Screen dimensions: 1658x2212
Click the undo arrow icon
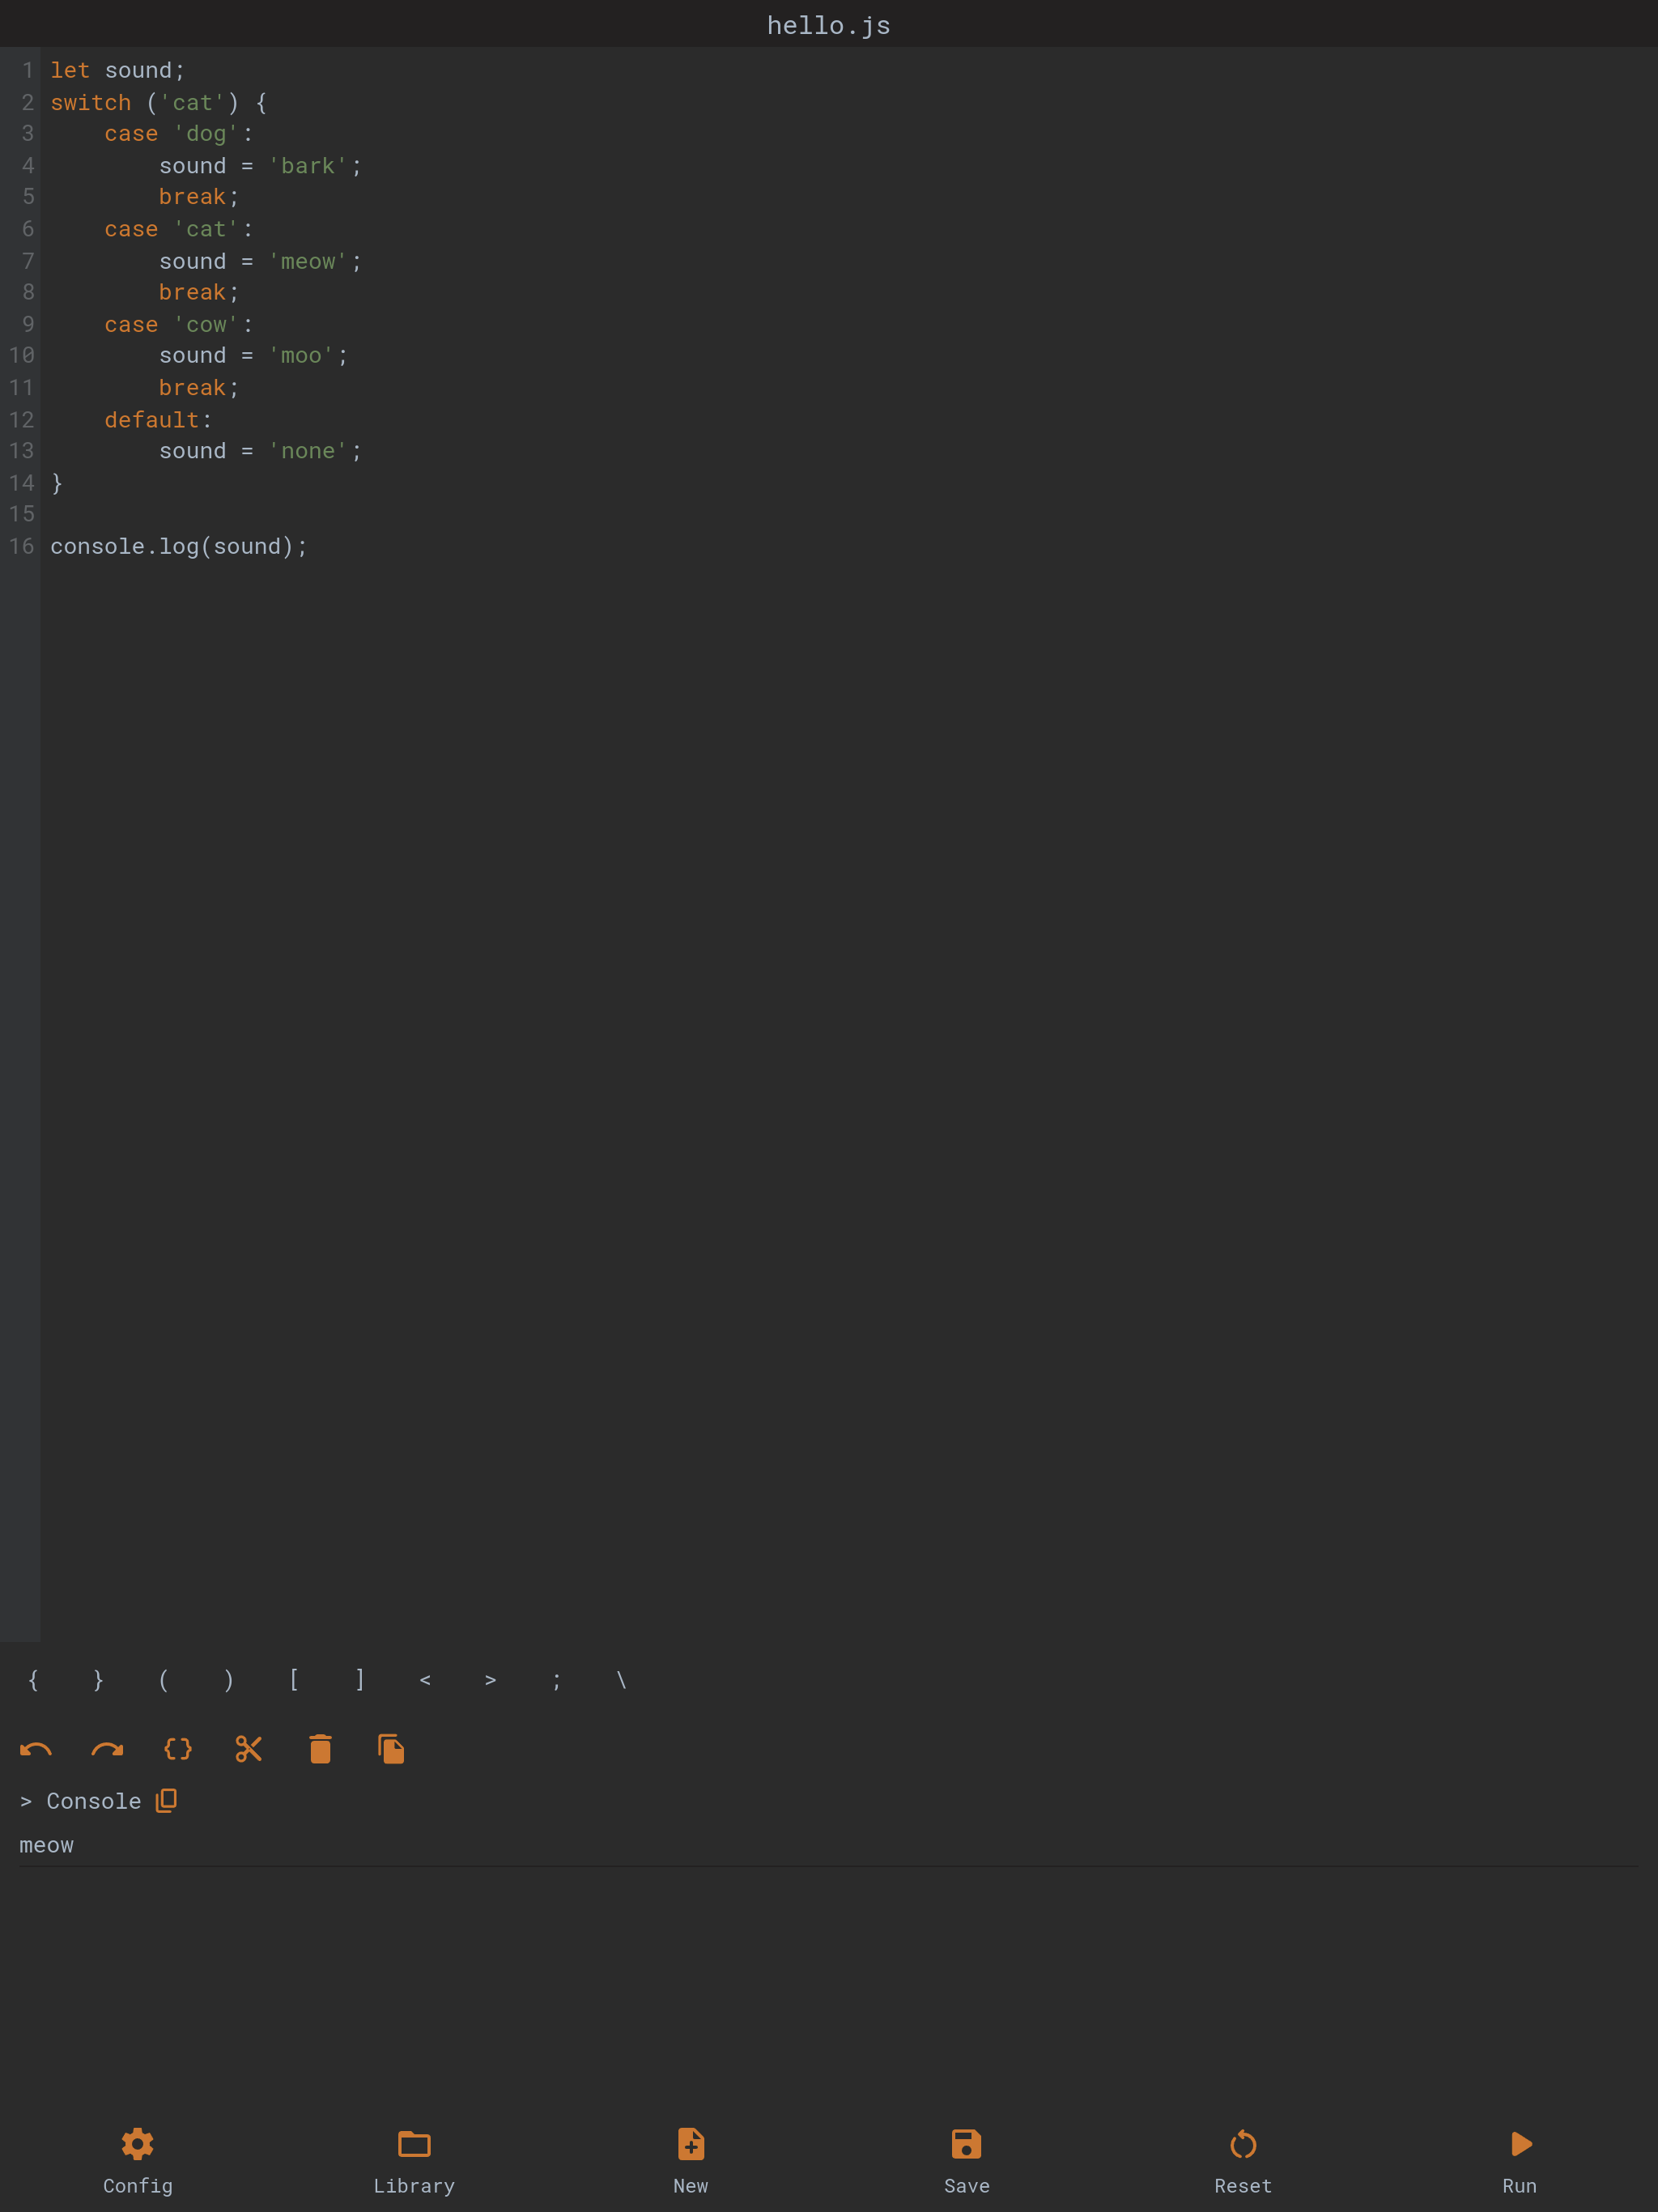(x=36, y=1749)
